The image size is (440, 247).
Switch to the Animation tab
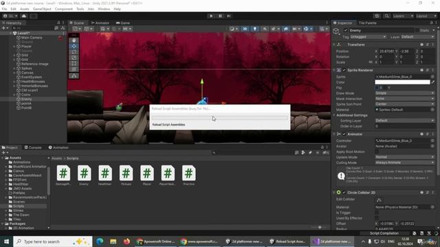58,148
